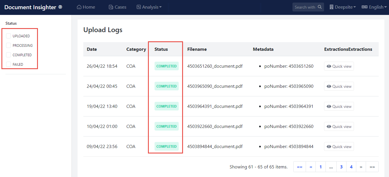Screen dimensions: 389x177
Task: Focus the Search with input field
Action: 305,7
